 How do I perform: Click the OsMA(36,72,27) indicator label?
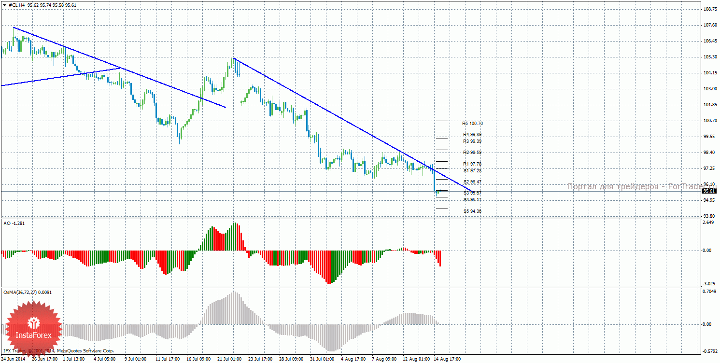[28, 292]
